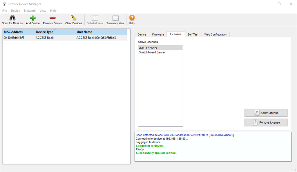The height and width of the screenshot is (172, 297).
Task: Click unit name ACCESS Rack 00:40:63:f6:f8:f3
Action: [96, 38]
